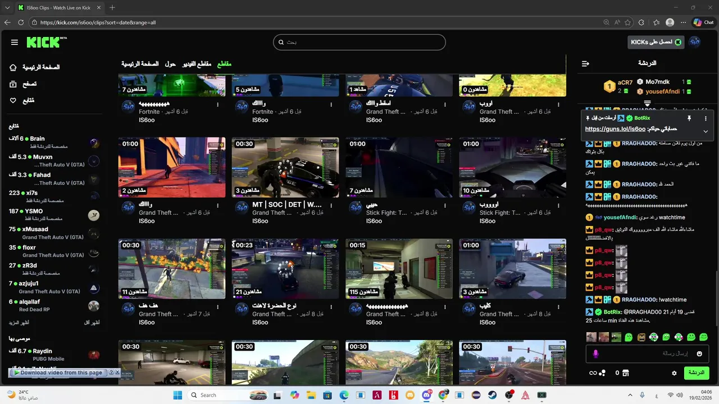
Task: Open xMusaad channel in followed list
Action: coord(54,233)
